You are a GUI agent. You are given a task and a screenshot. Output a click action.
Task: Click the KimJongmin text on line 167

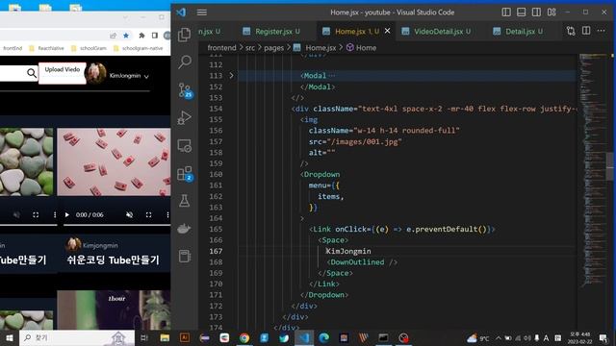pos(348,251)
